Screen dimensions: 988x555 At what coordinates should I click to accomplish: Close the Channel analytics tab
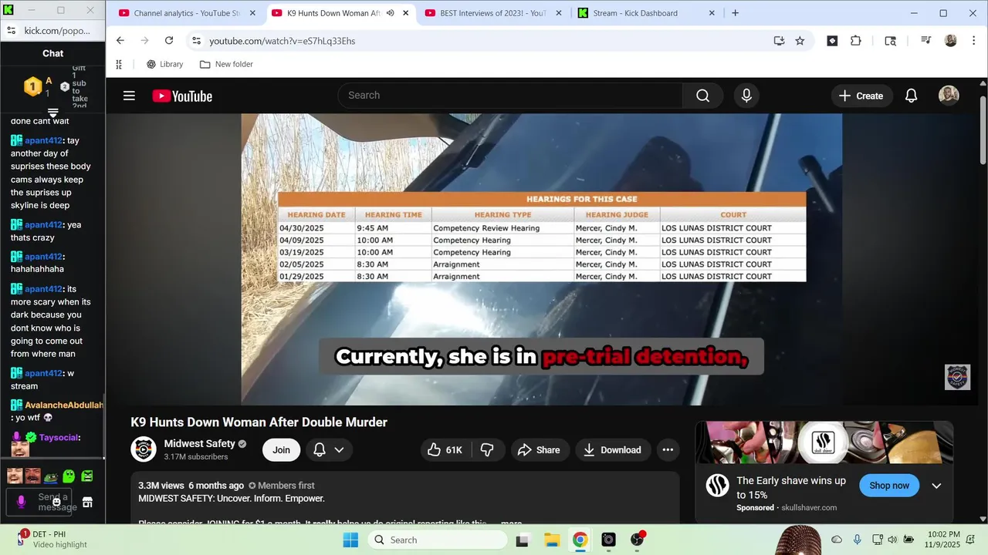coord(252,13)
